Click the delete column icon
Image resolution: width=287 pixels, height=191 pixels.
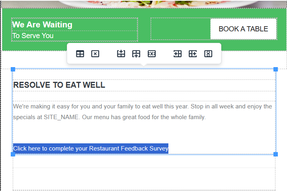pyautogui.click(x=208, y=54)
